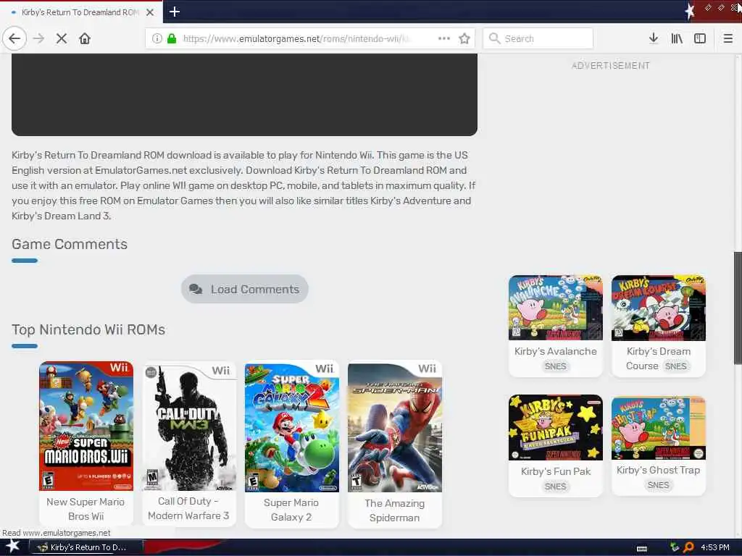Open Kirby's Ghost Trap box art
This screenshot has width=742, height=556.
click(658, 428)
